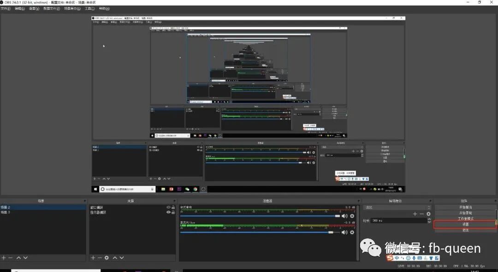Image resolution: width=498 pixels, height=272 pixels.
Task: Click the Sogou toolbar microphone voice-input icon
Action: [414, 258]
